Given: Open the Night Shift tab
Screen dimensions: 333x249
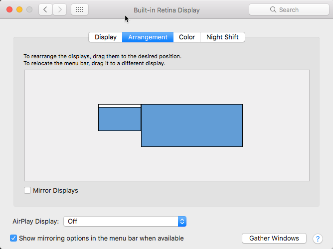Looking at the screenshot, I should coord(222,37).
